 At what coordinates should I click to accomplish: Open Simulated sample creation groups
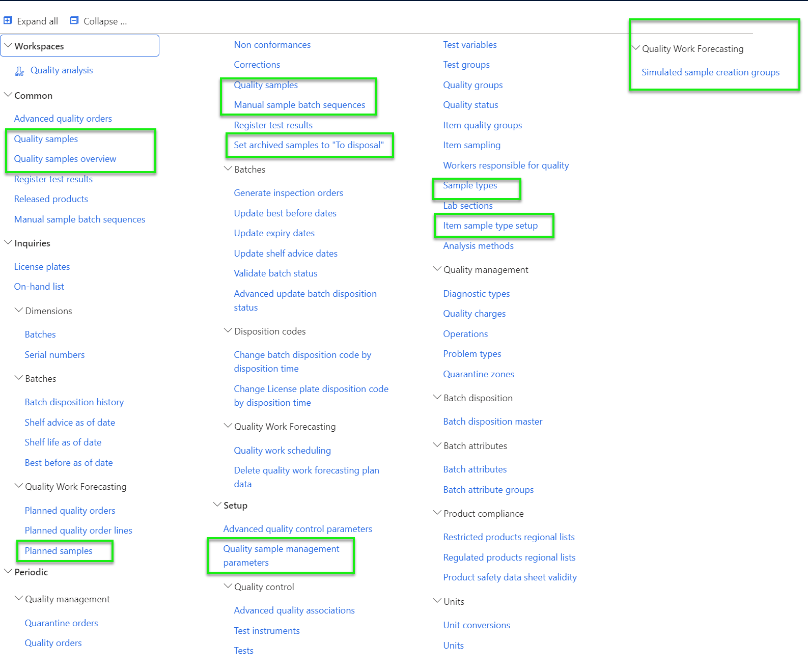[x=711, y=72]
